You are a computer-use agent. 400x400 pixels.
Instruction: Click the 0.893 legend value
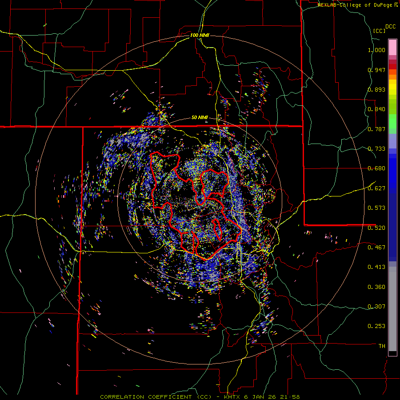376,89
